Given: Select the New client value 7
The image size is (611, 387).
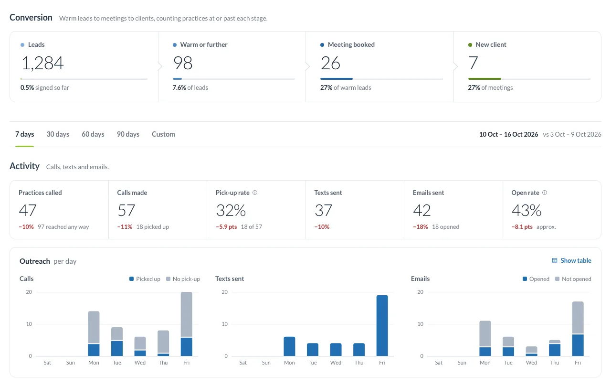Looking at the screenshot, I should tap(473, 63).
